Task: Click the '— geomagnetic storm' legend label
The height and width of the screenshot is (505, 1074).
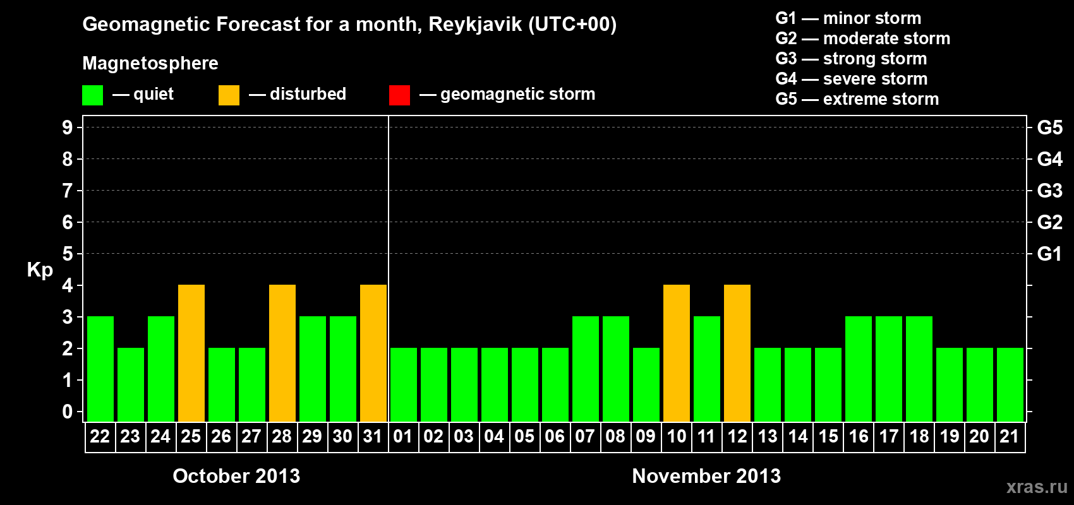Action: 507,95
